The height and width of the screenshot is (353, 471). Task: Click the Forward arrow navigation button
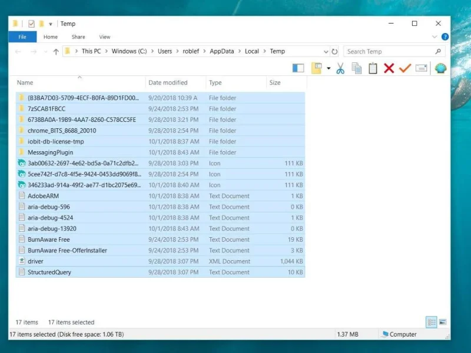tap(34, 52)
